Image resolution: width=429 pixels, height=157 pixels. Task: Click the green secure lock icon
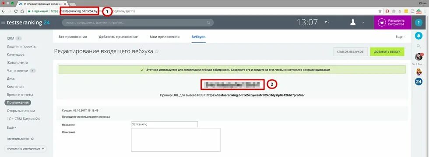click(x=29, y=11)
